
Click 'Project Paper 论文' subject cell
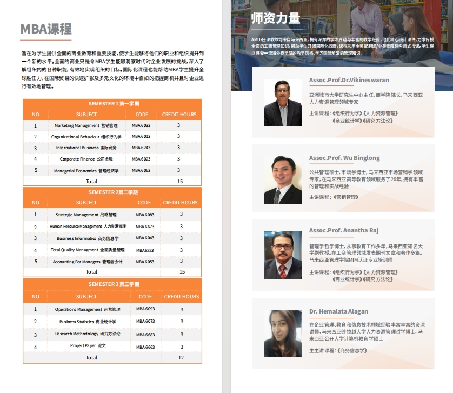(88, 345)
